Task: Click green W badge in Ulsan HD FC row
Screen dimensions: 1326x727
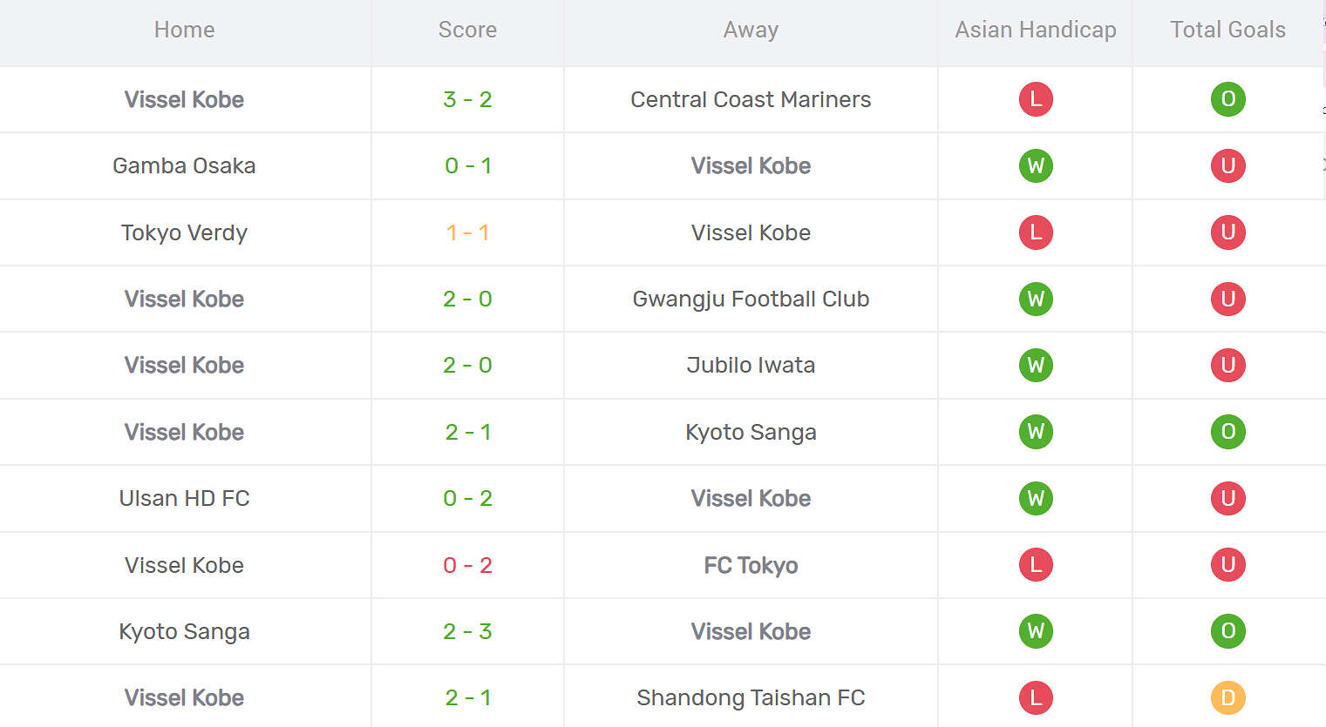Action: point(1036,498)
